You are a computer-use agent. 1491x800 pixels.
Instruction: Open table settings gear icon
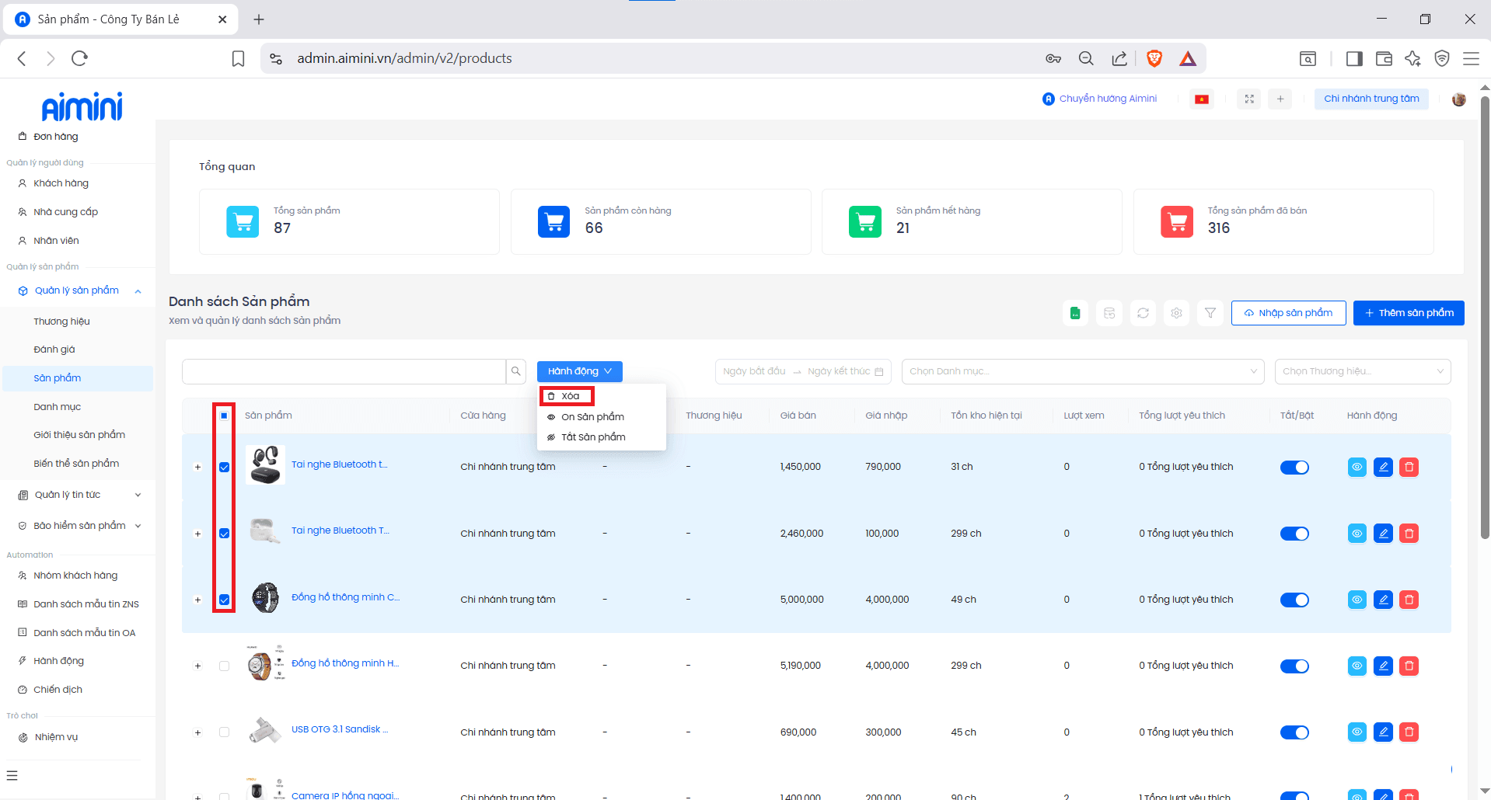(1176, 313)
